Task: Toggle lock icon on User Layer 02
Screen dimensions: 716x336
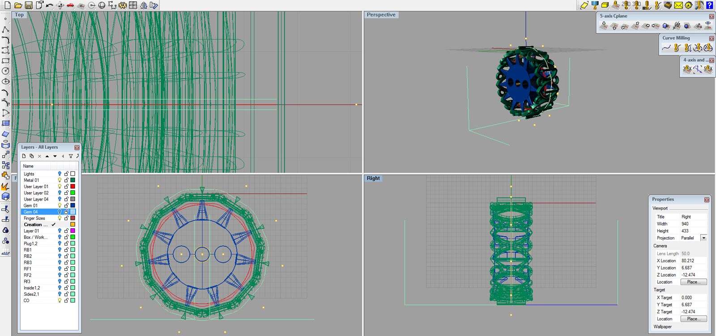Action: point(66,193)
